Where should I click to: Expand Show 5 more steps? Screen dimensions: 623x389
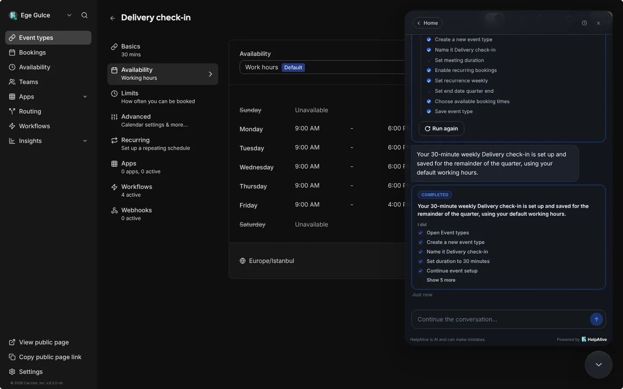(x=441, y=280)
